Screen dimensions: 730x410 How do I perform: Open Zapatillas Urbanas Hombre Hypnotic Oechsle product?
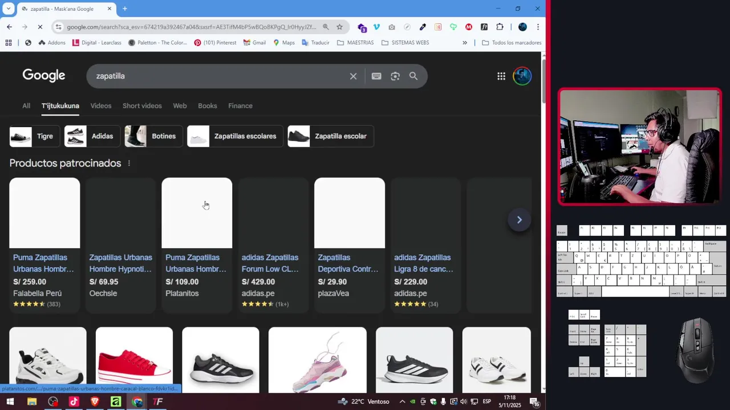point(120,245)
